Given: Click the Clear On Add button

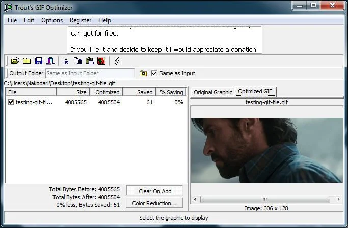Looking at the screenshot, I should coord(155,191).
